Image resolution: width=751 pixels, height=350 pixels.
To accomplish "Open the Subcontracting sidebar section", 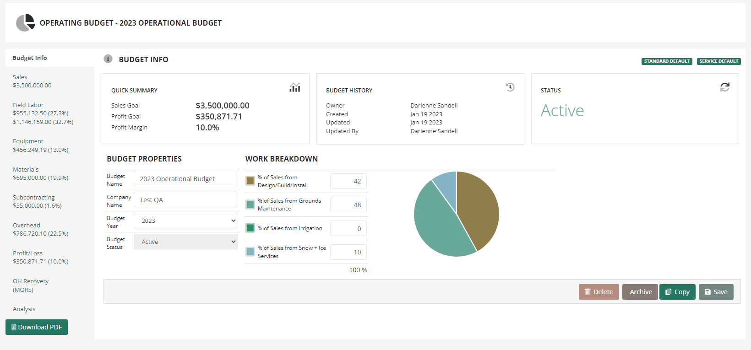I will point(37,201).
